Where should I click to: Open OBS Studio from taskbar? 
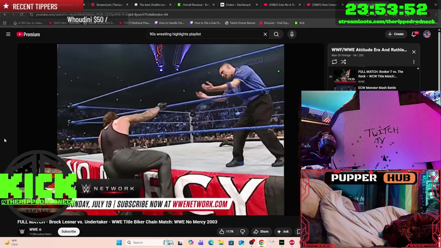pyautogui.click(x=252, y=242)
